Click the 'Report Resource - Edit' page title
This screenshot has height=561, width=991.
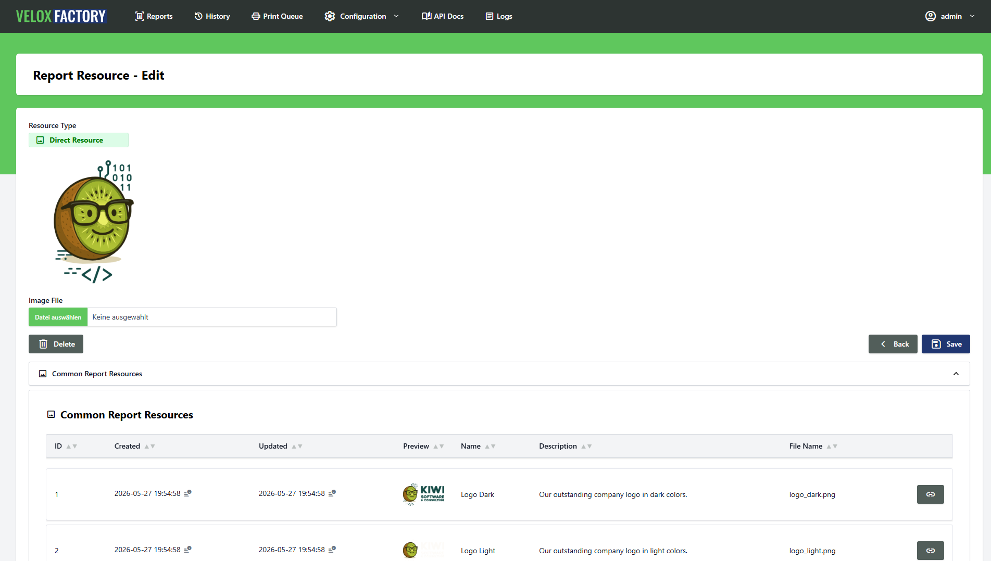(x=98, y=75)
